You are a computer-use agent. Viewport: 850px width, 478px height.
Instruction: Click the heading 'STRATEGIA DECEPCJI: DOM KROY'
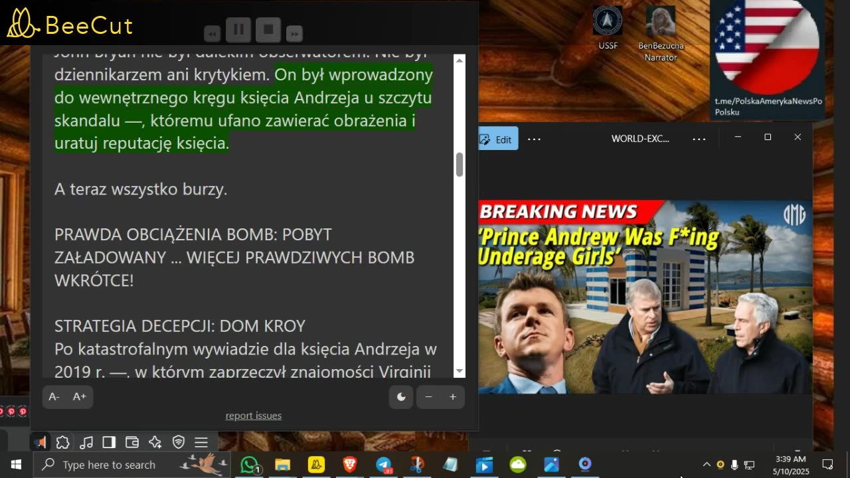[x=180, y=326]
